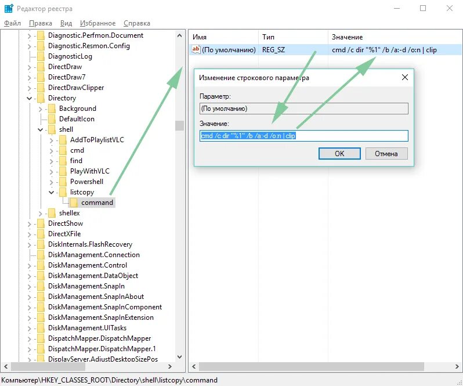Click OK in the string edit dialog

click(339, 154)
